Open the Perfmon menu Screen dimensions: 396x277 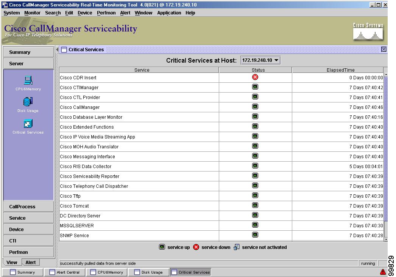pyautogui.click(x=106, y=13)
